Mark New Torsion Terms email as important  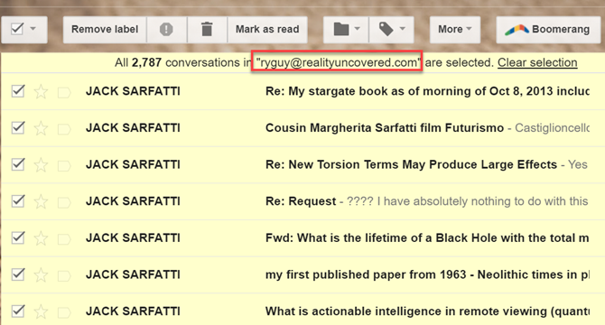coord(64,166)
